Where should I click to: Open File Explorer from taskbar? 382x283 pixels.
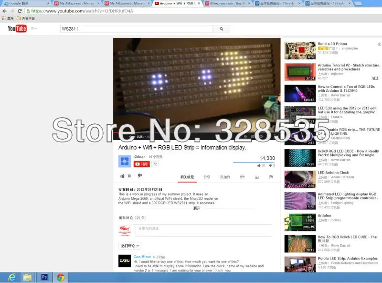coord(27,278)
